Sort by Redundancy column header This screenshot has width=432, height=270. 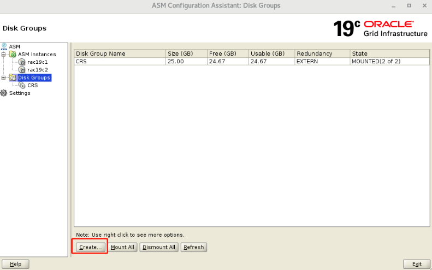(x=322, y=53)
